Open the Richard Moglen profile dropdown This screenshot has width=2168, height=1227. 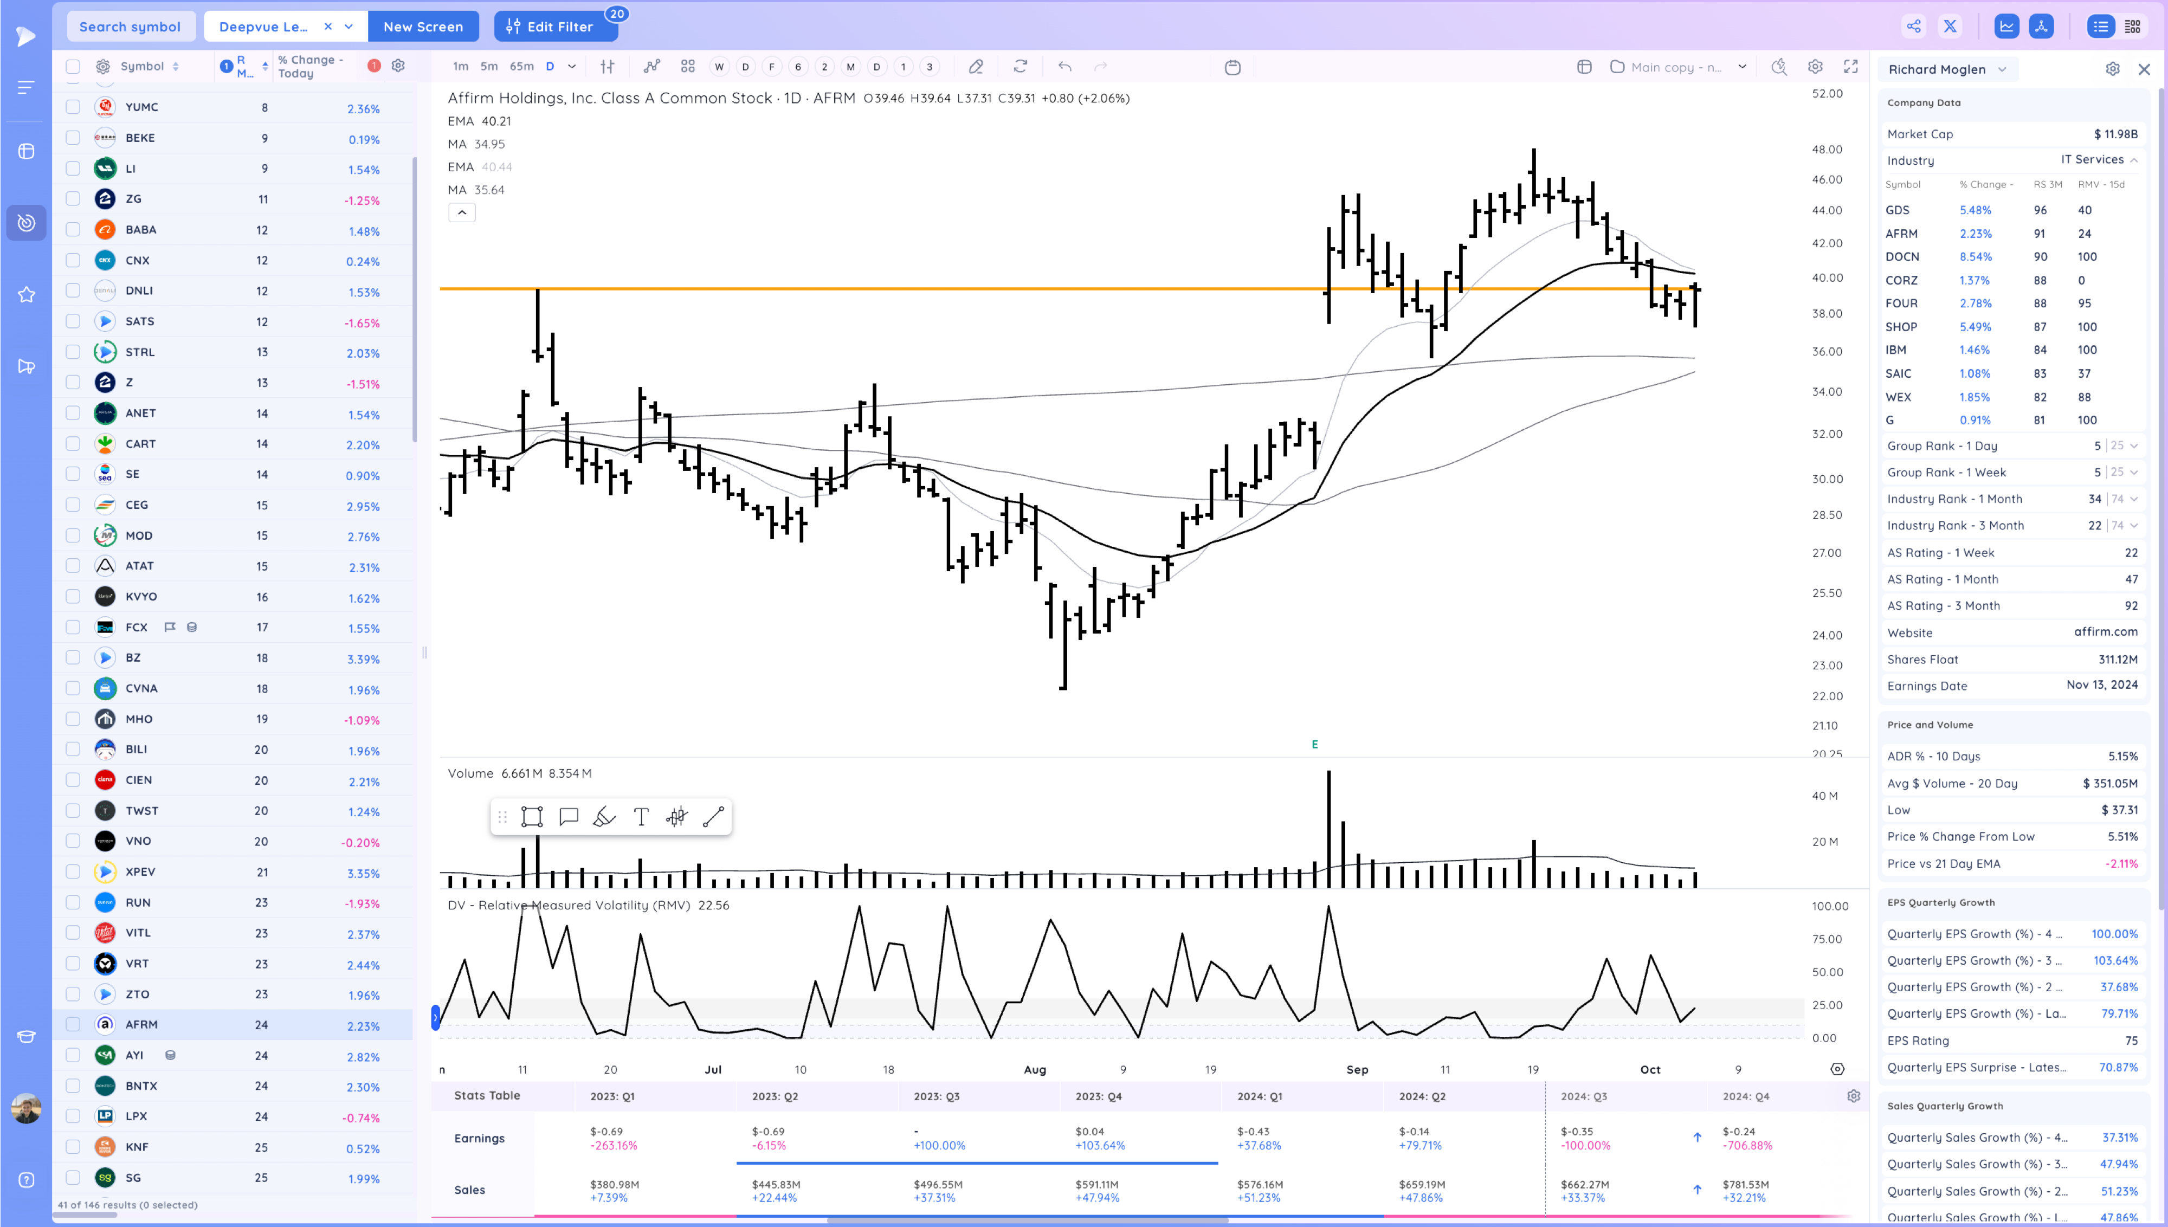1948,69
